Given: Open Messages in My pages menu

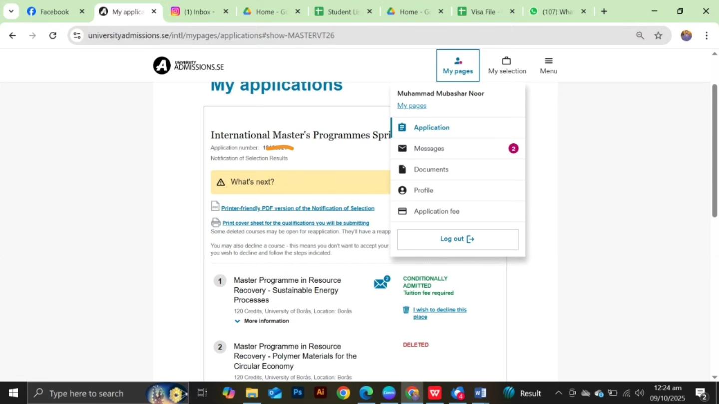Looking at the screenshot, I should (x=458, y=149).
